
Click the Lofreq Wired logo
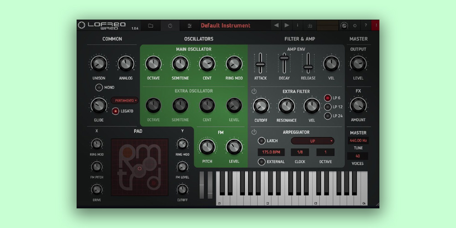[102, 26]
